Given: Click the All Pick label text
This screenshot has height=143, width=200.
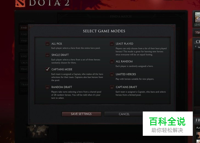Looking at the screenshot, I should [x=57, y=44].
